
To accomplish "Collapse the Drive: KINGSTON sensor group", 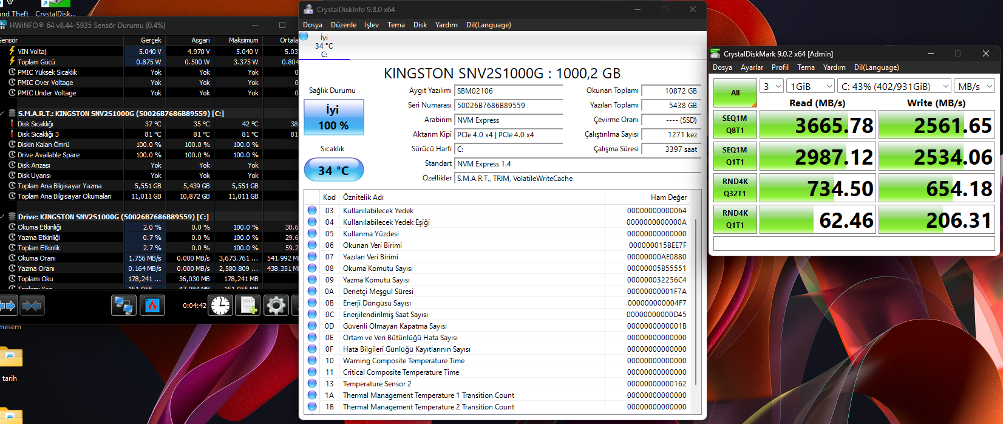I will coord(3,216).
